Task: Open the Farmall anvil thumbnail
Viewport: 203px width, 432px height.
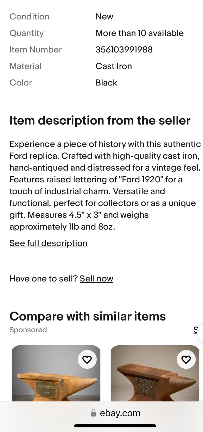Action: pyautogui.click(x=154, y=380)
